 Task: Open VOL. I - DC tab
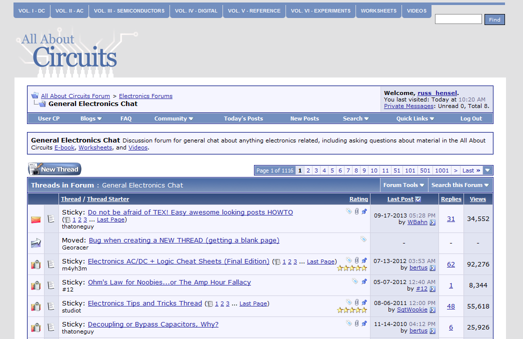(31, 10)
